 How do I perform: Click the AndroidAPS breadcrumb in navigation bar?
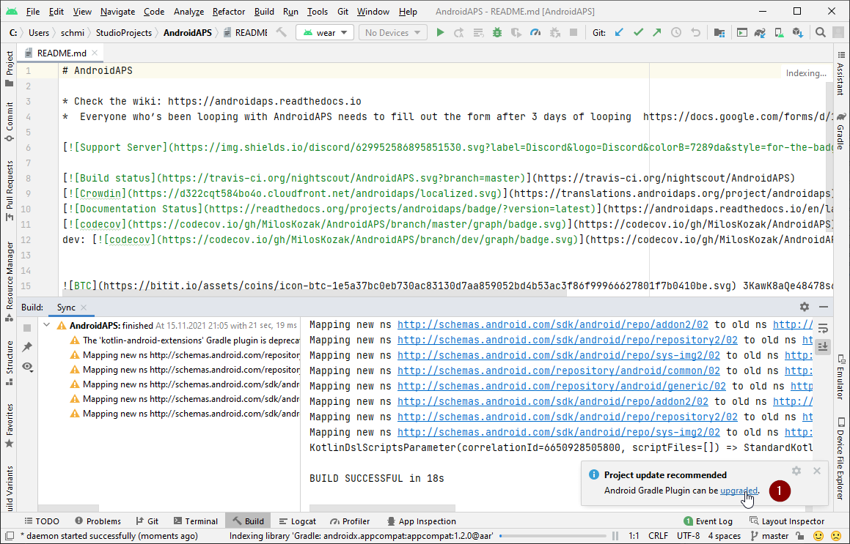point(188,32)
